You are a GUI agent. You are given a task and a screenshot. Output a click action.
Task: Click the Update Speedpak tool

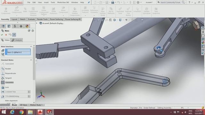pos(147,11)
